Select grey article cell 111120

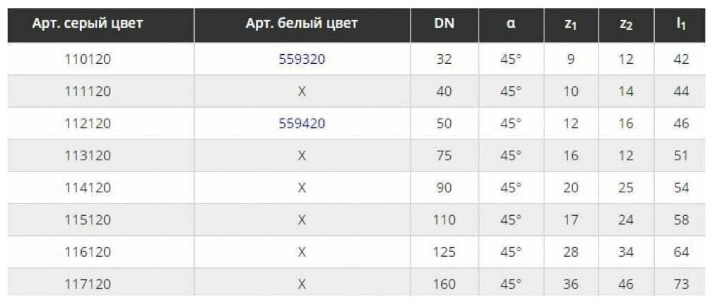point(87,92)
